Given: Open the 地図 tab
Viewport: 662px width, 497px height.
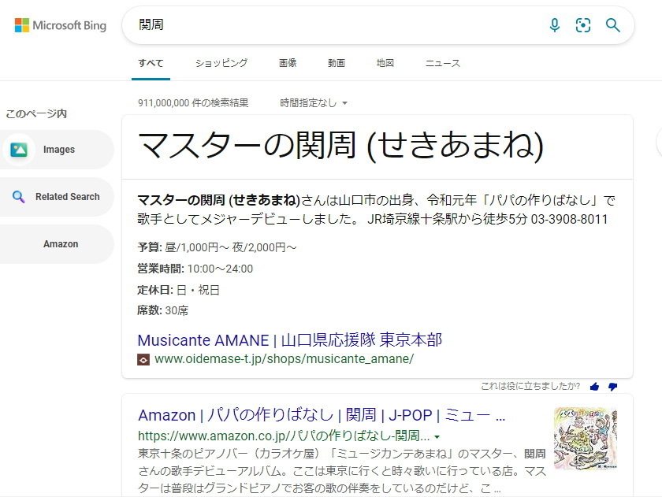Looking at the screenshot, I should [385, 63].
